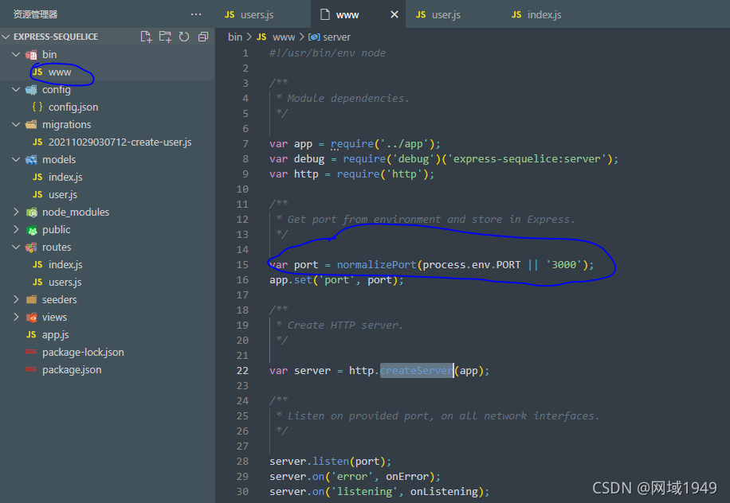Open app.js in the explorer
The image size is (730, 503).
click(108, 335)
